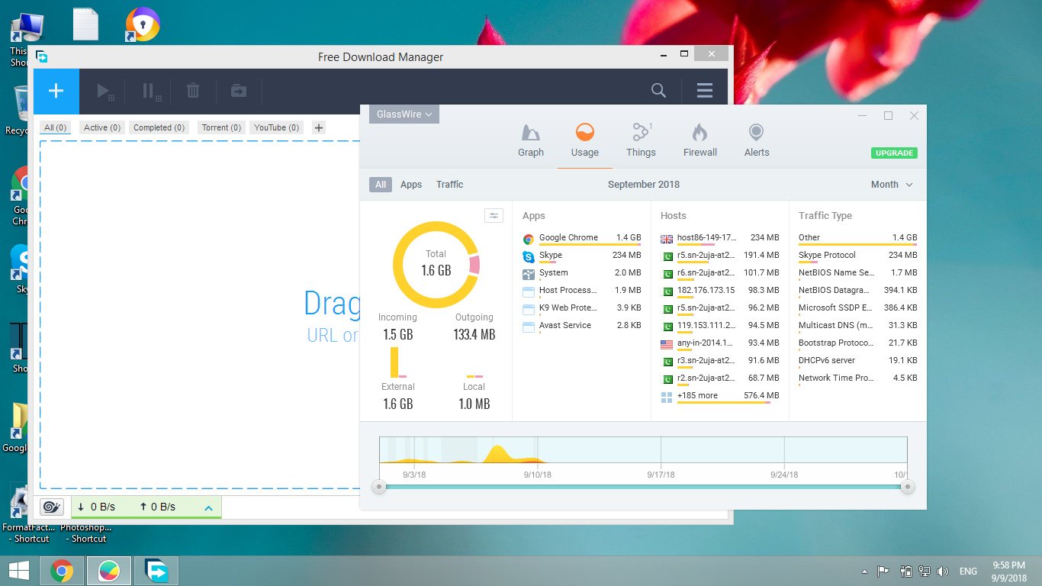Select the Torrent (0) downloads tab
The height and width of the screenshot is (586, 1042).
tap(221, 127)
